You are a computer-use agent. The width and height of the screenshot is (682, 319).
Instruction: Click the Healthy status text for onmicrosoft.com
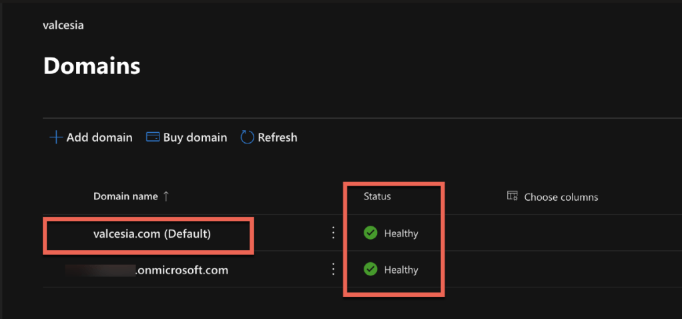(401, 270)
